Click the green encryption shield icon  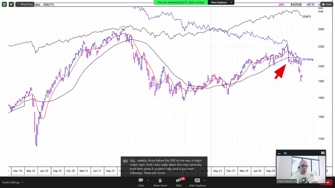(x=4, y=4)
